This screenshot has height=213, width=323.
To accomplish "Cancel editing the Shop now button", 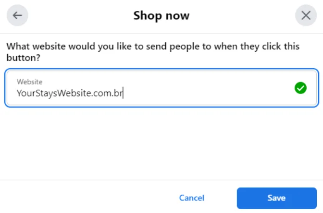I will pyautogui.click(x=192, y=198).
